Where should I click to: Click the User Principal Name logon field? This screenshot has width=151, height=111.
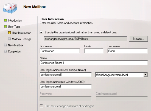coord(66,75)
